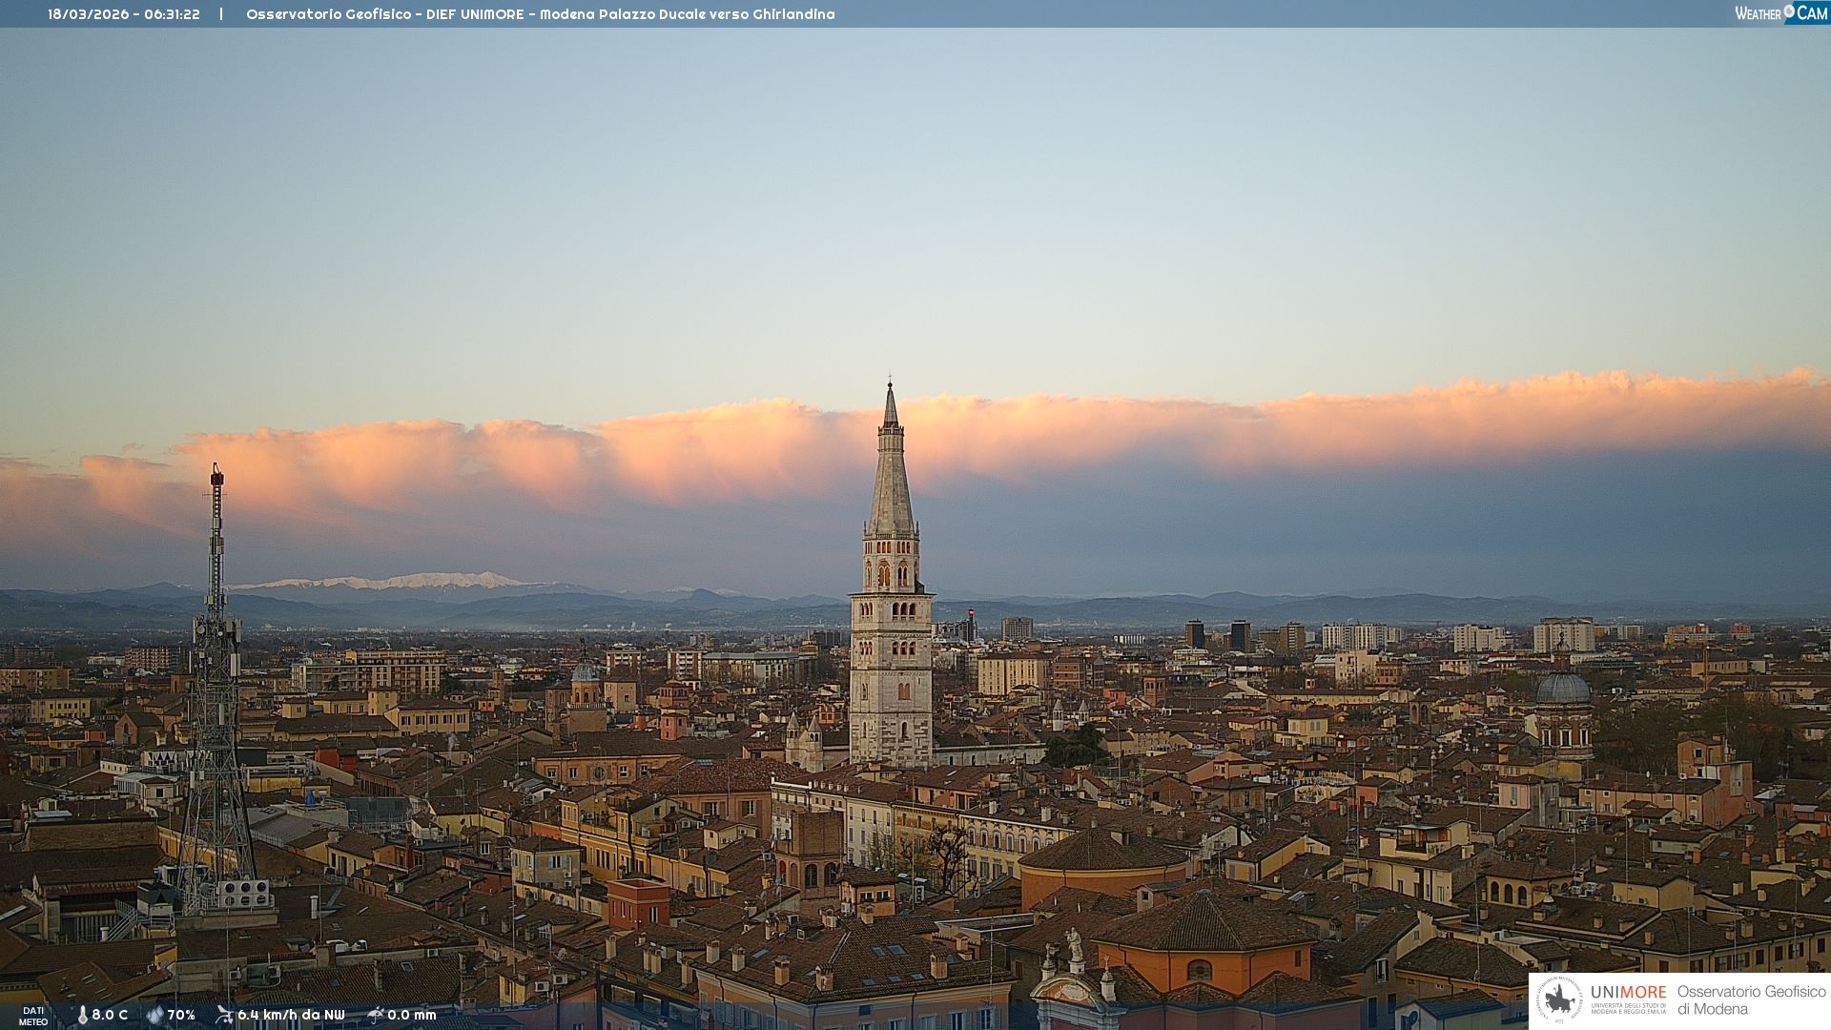Viewport: 1831px width, 1030px height.
Task: Click the DATI METEO label
Action: 33,1016
